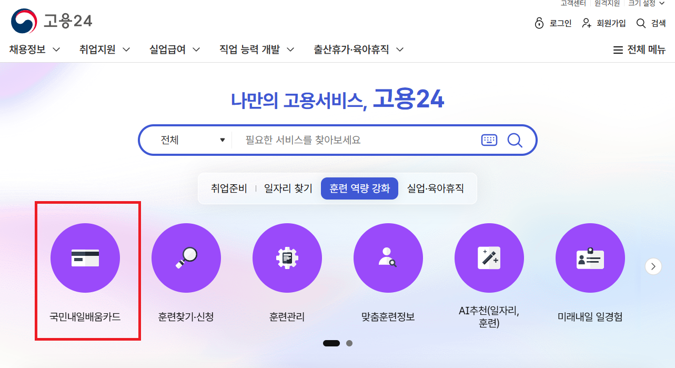Select the 일자리 찾기 tab

(288, 188)
